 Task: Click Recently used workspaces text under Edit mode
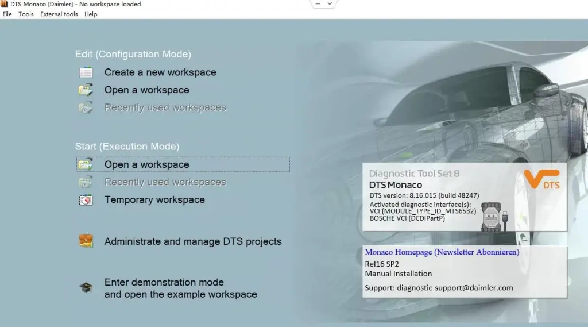[x=165, y=107]
